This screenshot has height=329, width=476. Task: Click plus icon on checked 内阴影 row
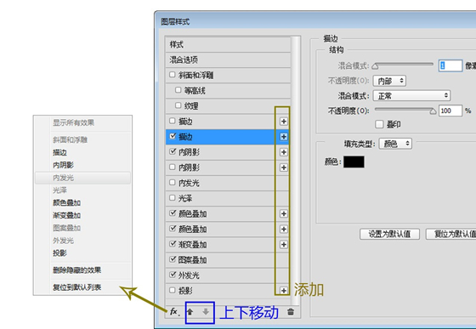(284, 152)
